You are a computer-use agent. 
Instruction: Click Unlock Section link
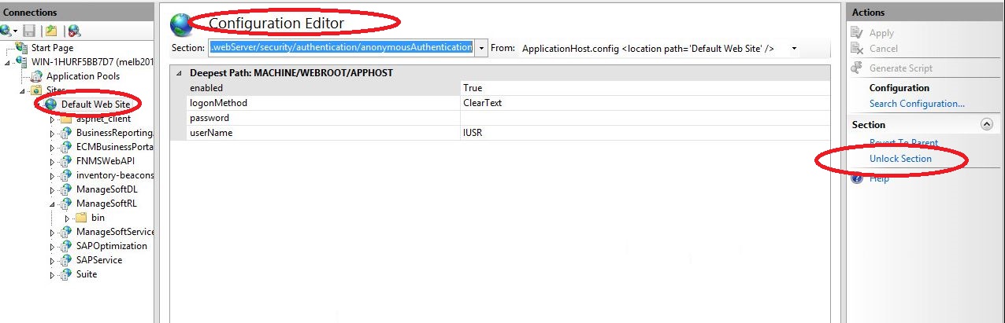[x=900, y=159]
